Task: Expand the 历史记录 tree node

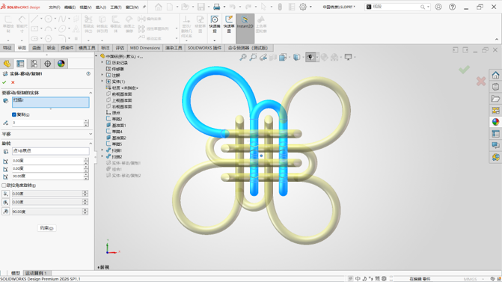Action: coord(102,63)
